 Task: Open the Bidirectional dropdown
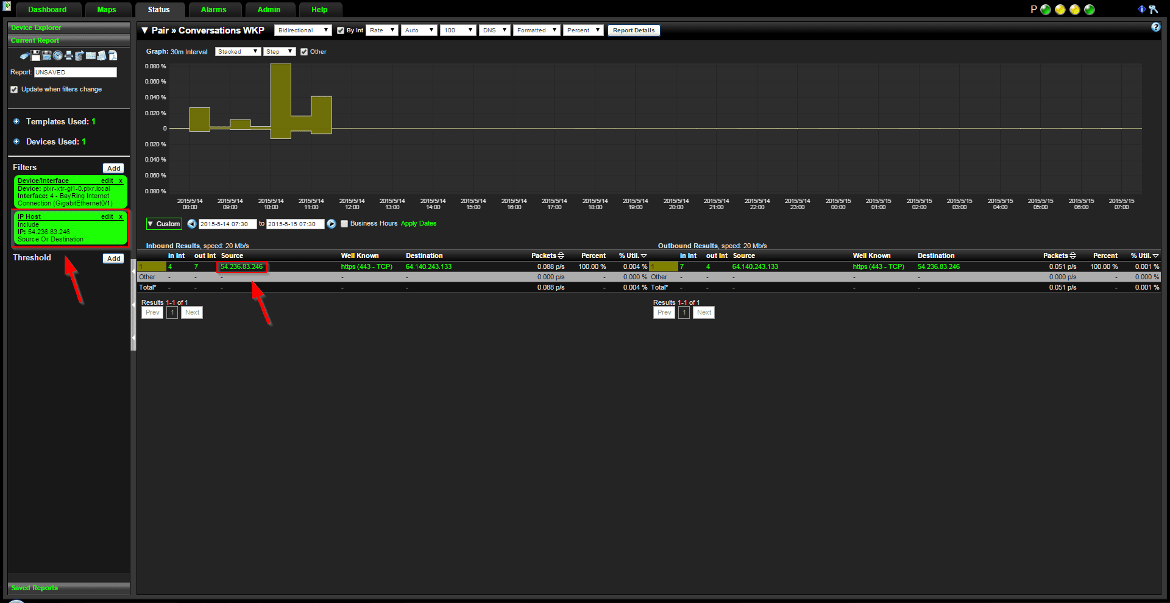[x=303, y=30]
